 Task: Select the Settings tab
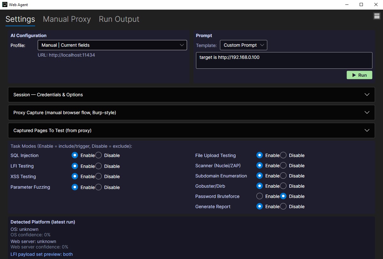point(20,19)
